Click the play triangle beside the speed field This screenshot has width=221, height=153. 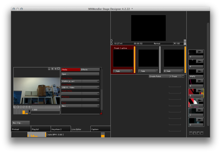(x=29, y=111)
